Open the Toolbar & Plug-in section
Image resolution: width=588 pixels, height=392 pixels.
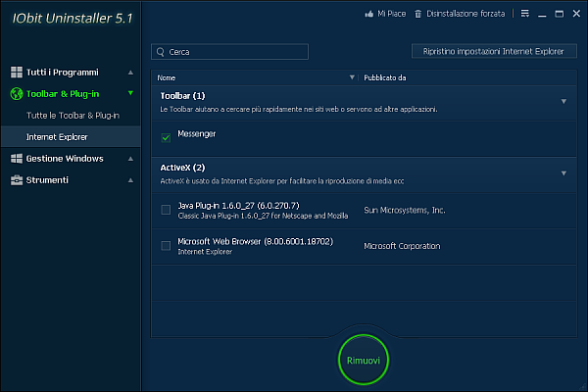(71, 94)
